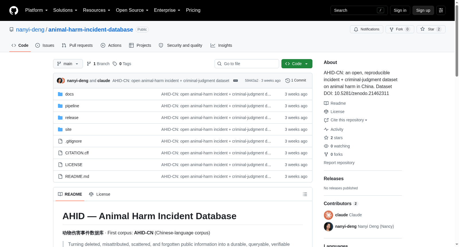This screenshot has width=459, height=247.
Task: Switch to the Actions tab
Action: pyautogui.click(x=111, y=45)
